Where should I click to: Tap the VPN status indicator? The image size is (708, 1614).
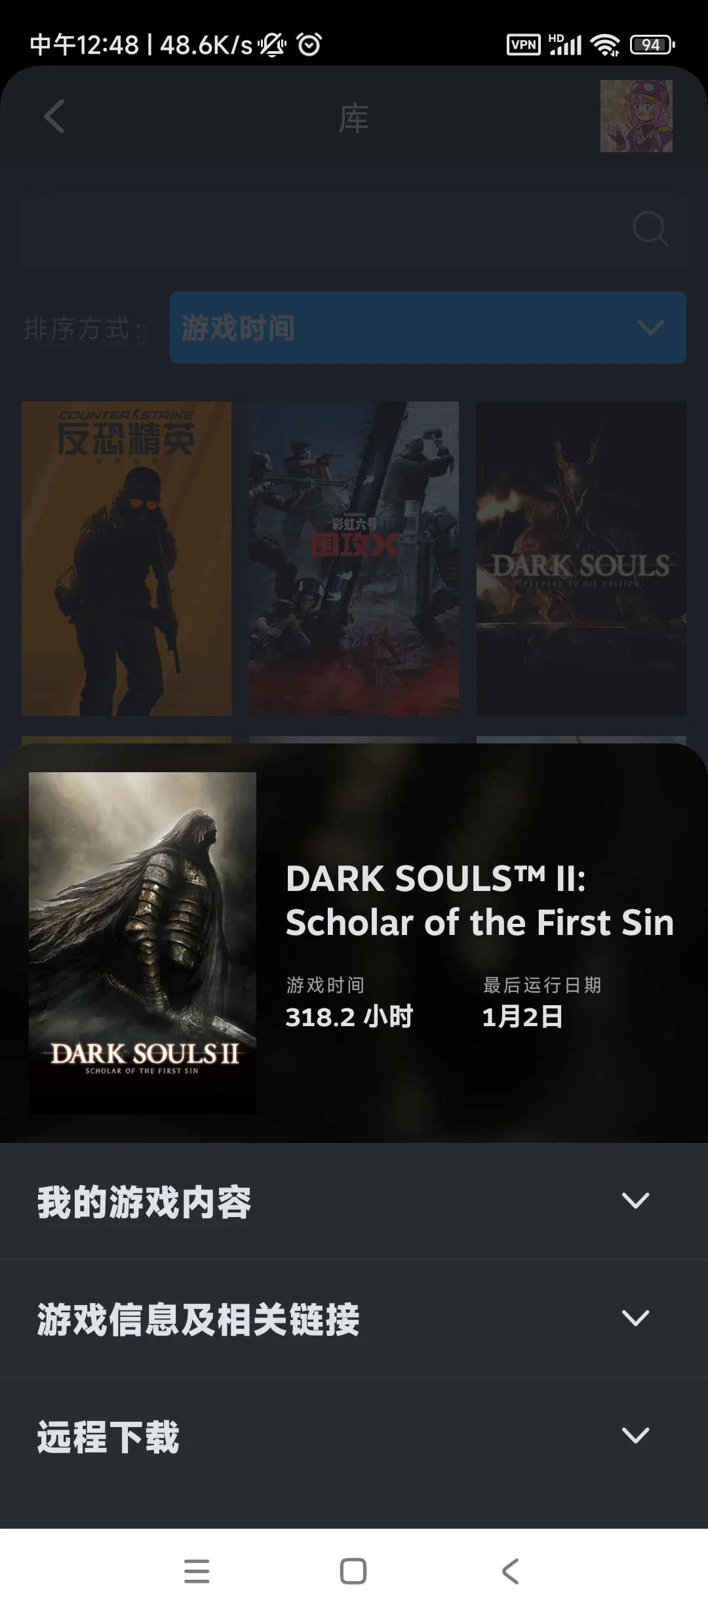click(x=524, y=45)
